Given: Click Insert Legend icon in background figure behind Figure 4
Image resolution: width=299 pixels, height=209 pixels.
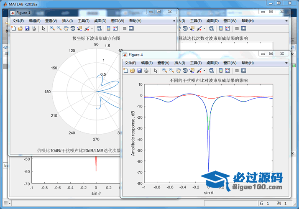Looking at the screenshot, I should click(x=227, y=28).
